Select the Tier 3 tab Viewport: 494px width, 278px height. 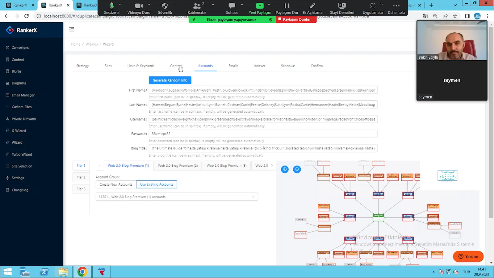[x=81, y=189]
